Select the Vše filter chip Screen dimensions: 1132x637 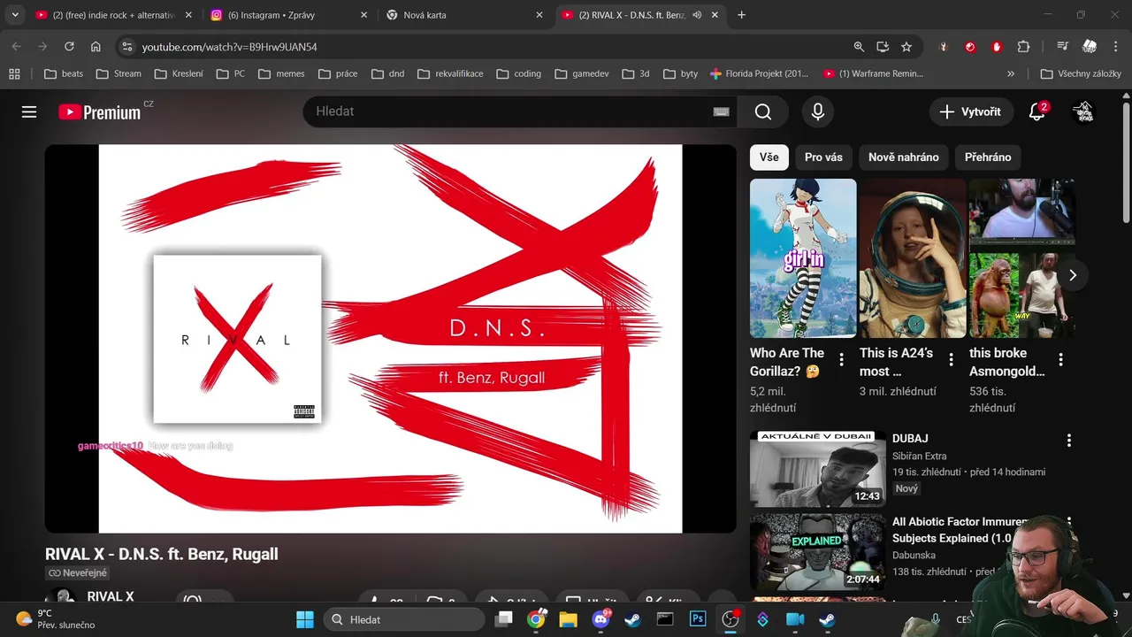point(769,157)
